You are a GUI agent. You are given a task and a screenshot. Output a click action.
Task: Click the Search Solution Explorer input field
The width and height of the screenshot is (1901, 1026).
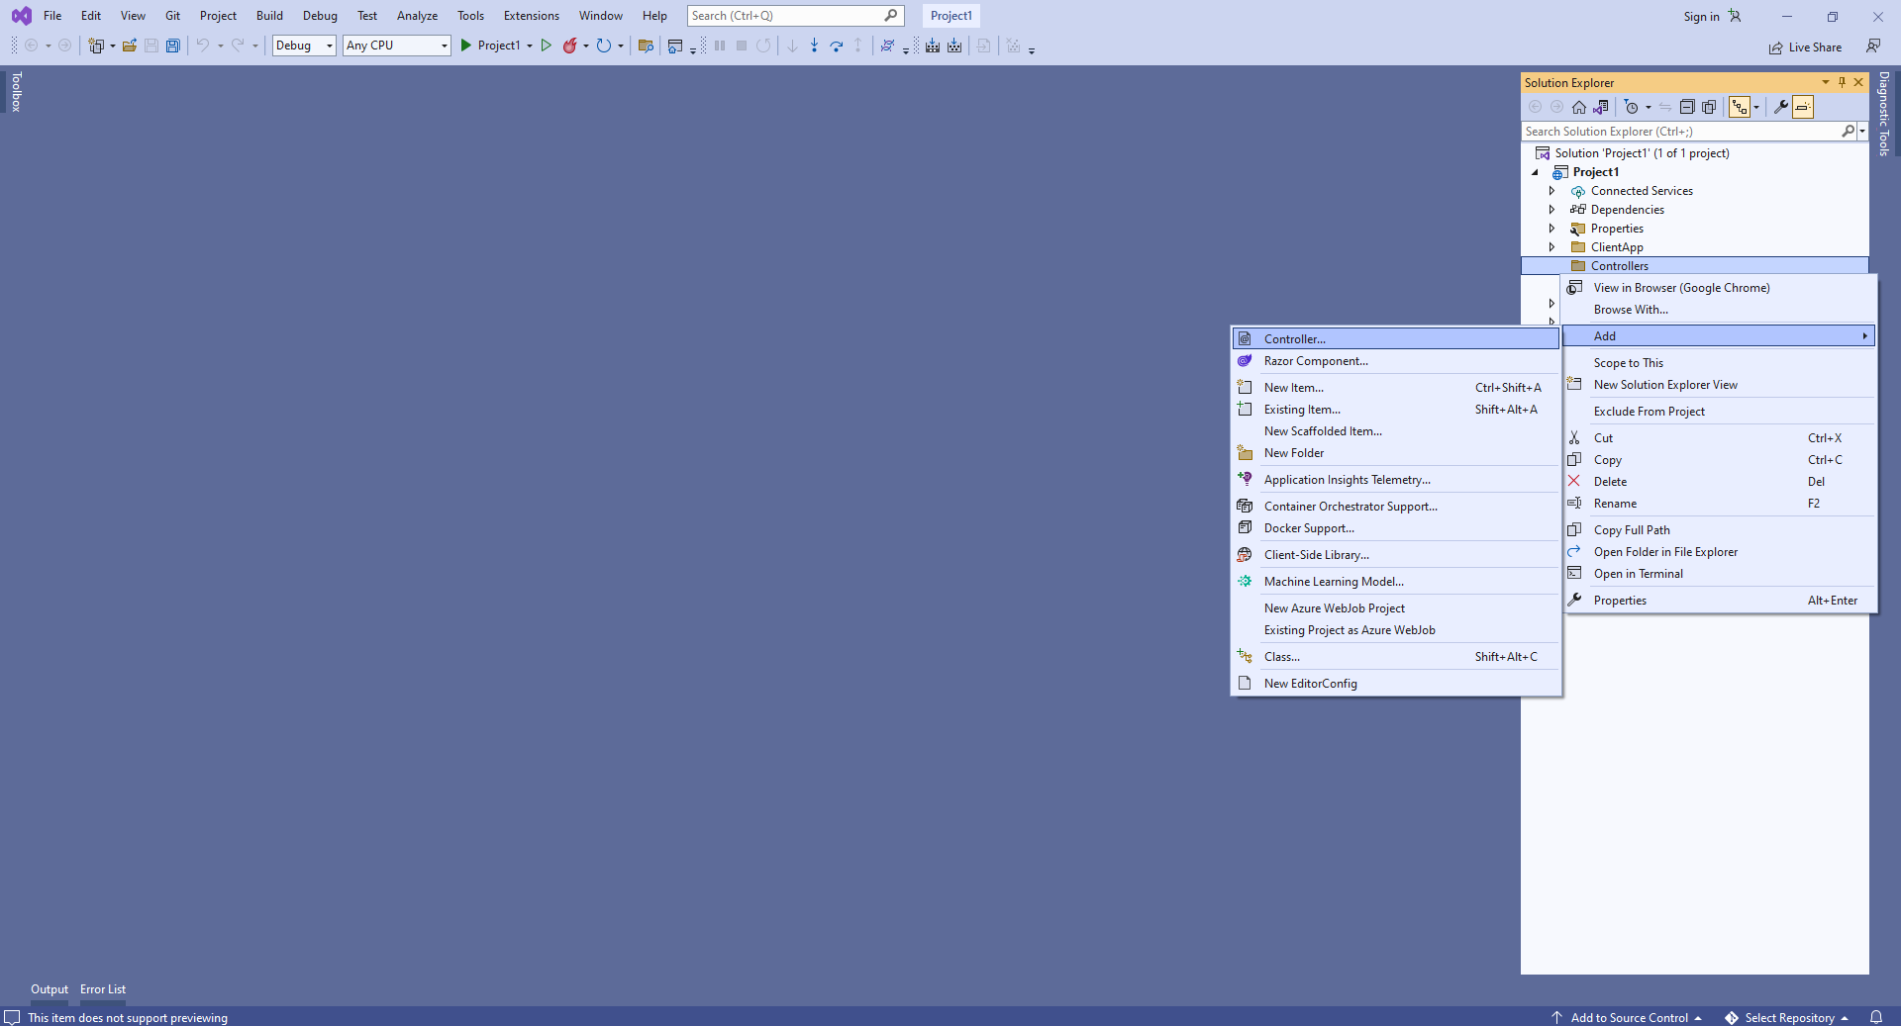tap(1680, 132)
